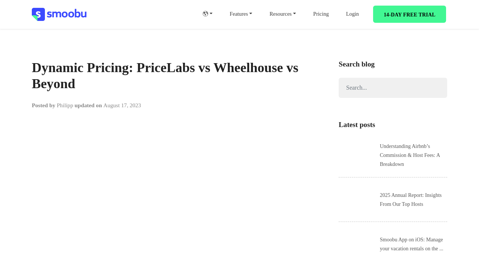The width and height of the screenshot is (479, 269).
Task: Open the Login page
Action: [352, 14]
